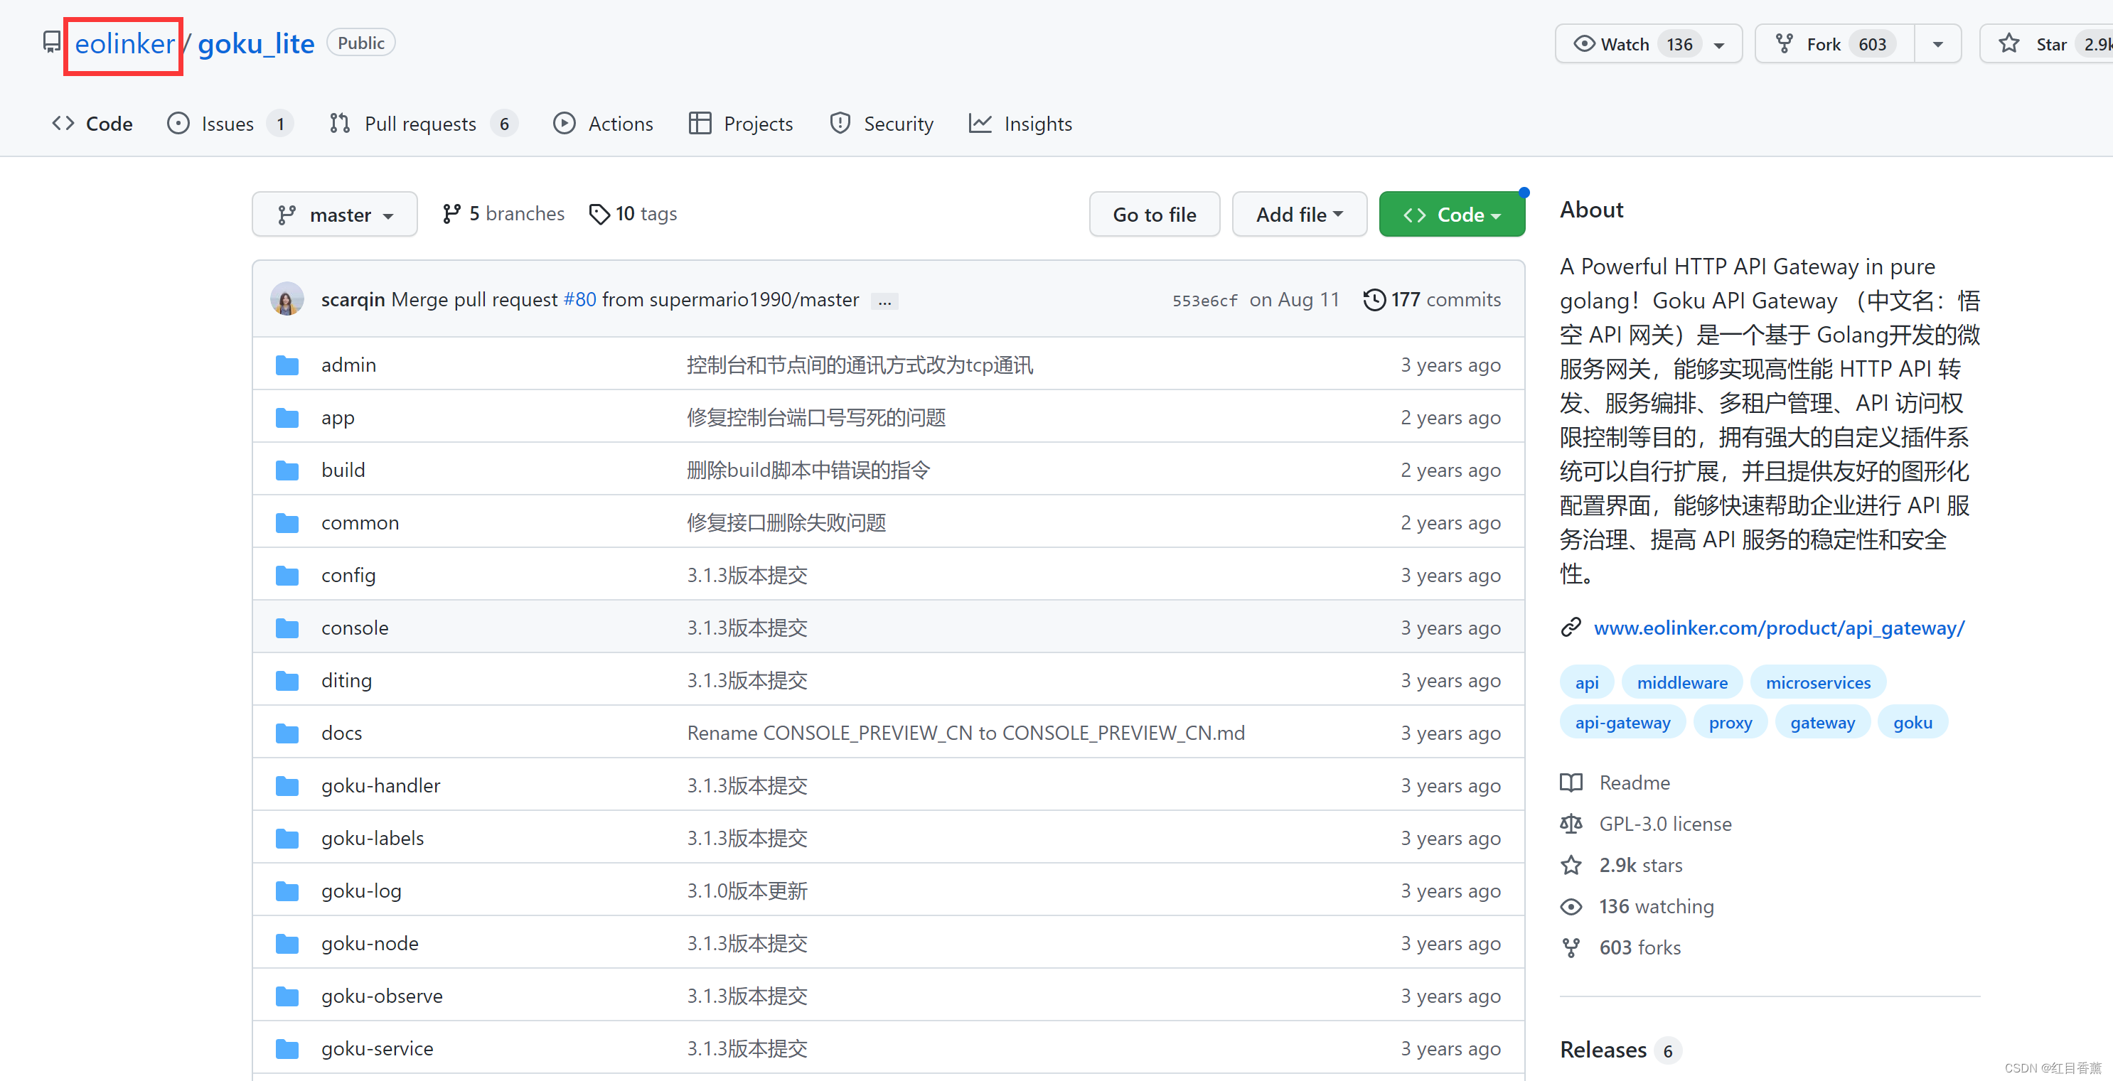
Task: Click the branches fork icon
Action: point(451,214)
